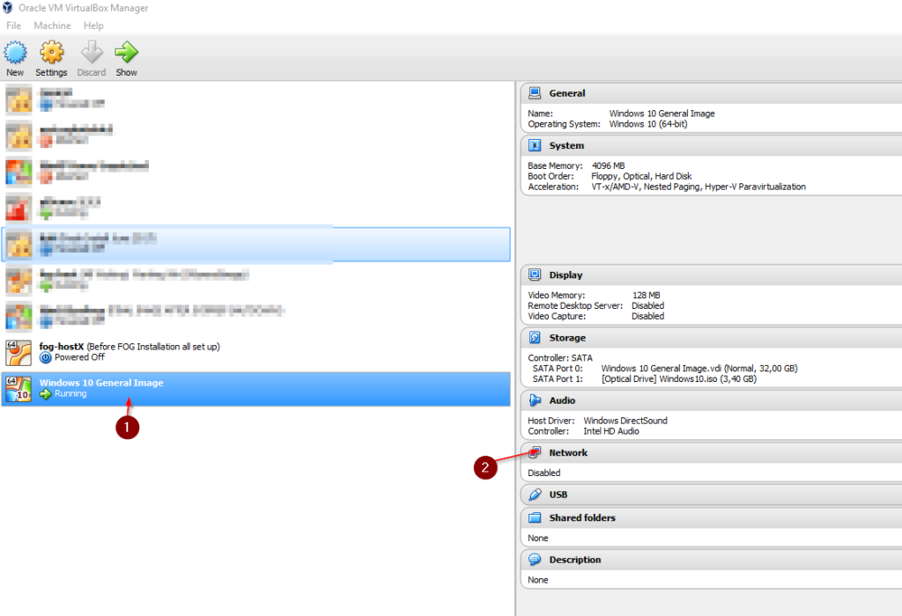
Task: Open the File menu
Action: click(13, 25)
